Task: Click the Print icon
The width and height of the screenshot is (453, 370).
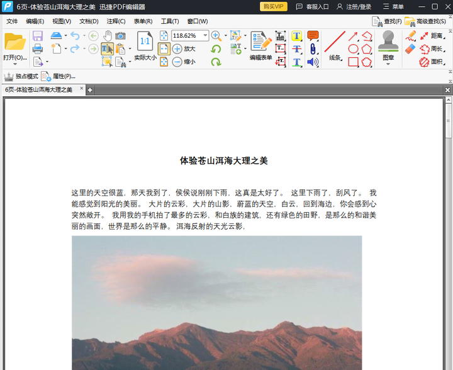Action: 38,49
